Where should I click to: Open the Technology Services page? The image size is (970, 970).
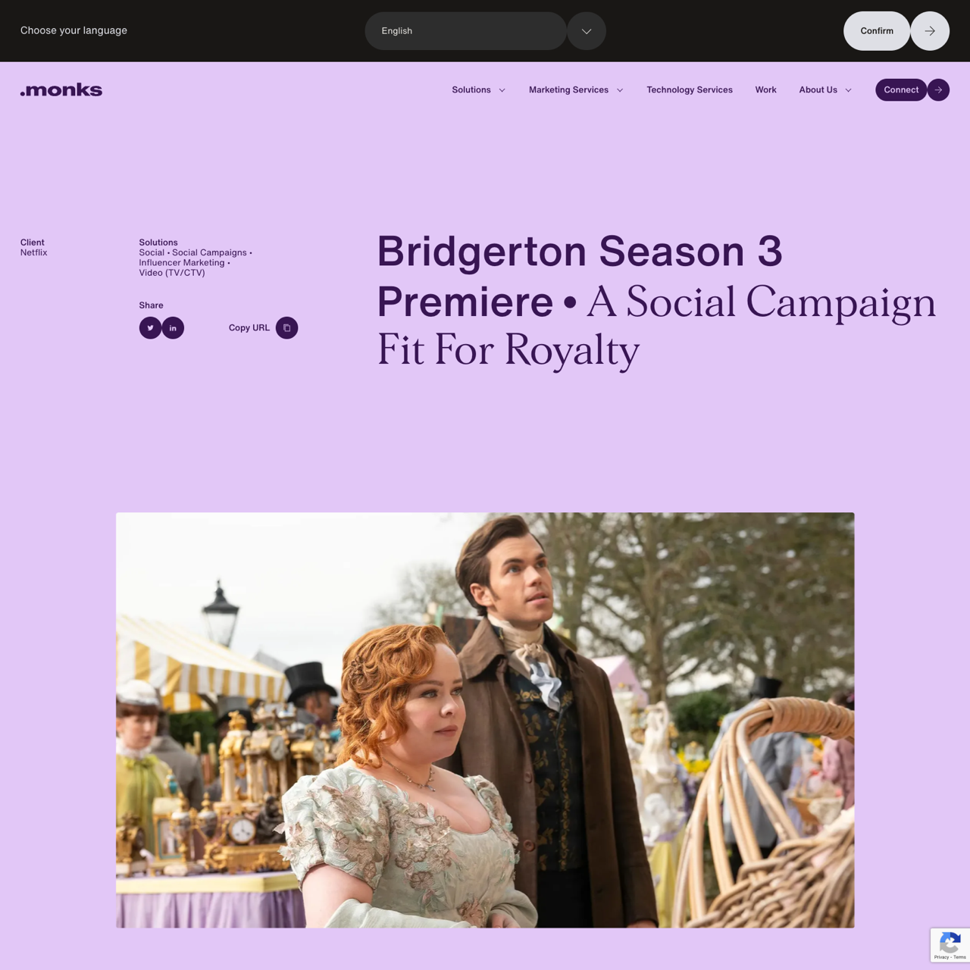(x=690, y=89)
